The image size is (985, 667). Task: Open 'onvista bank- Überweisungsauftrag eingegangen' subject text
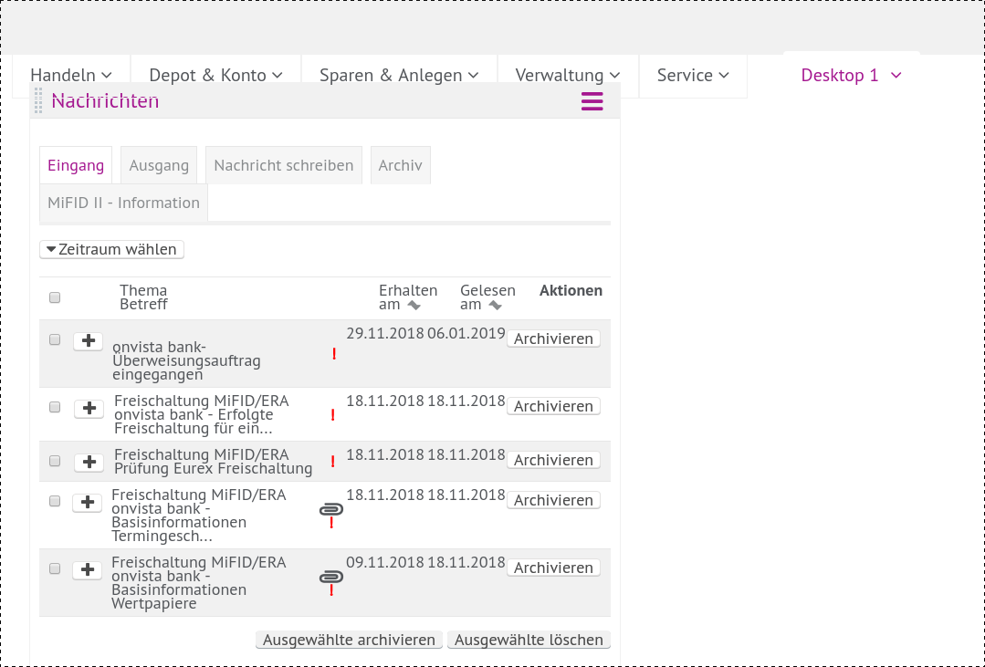[x=186, y=360]
